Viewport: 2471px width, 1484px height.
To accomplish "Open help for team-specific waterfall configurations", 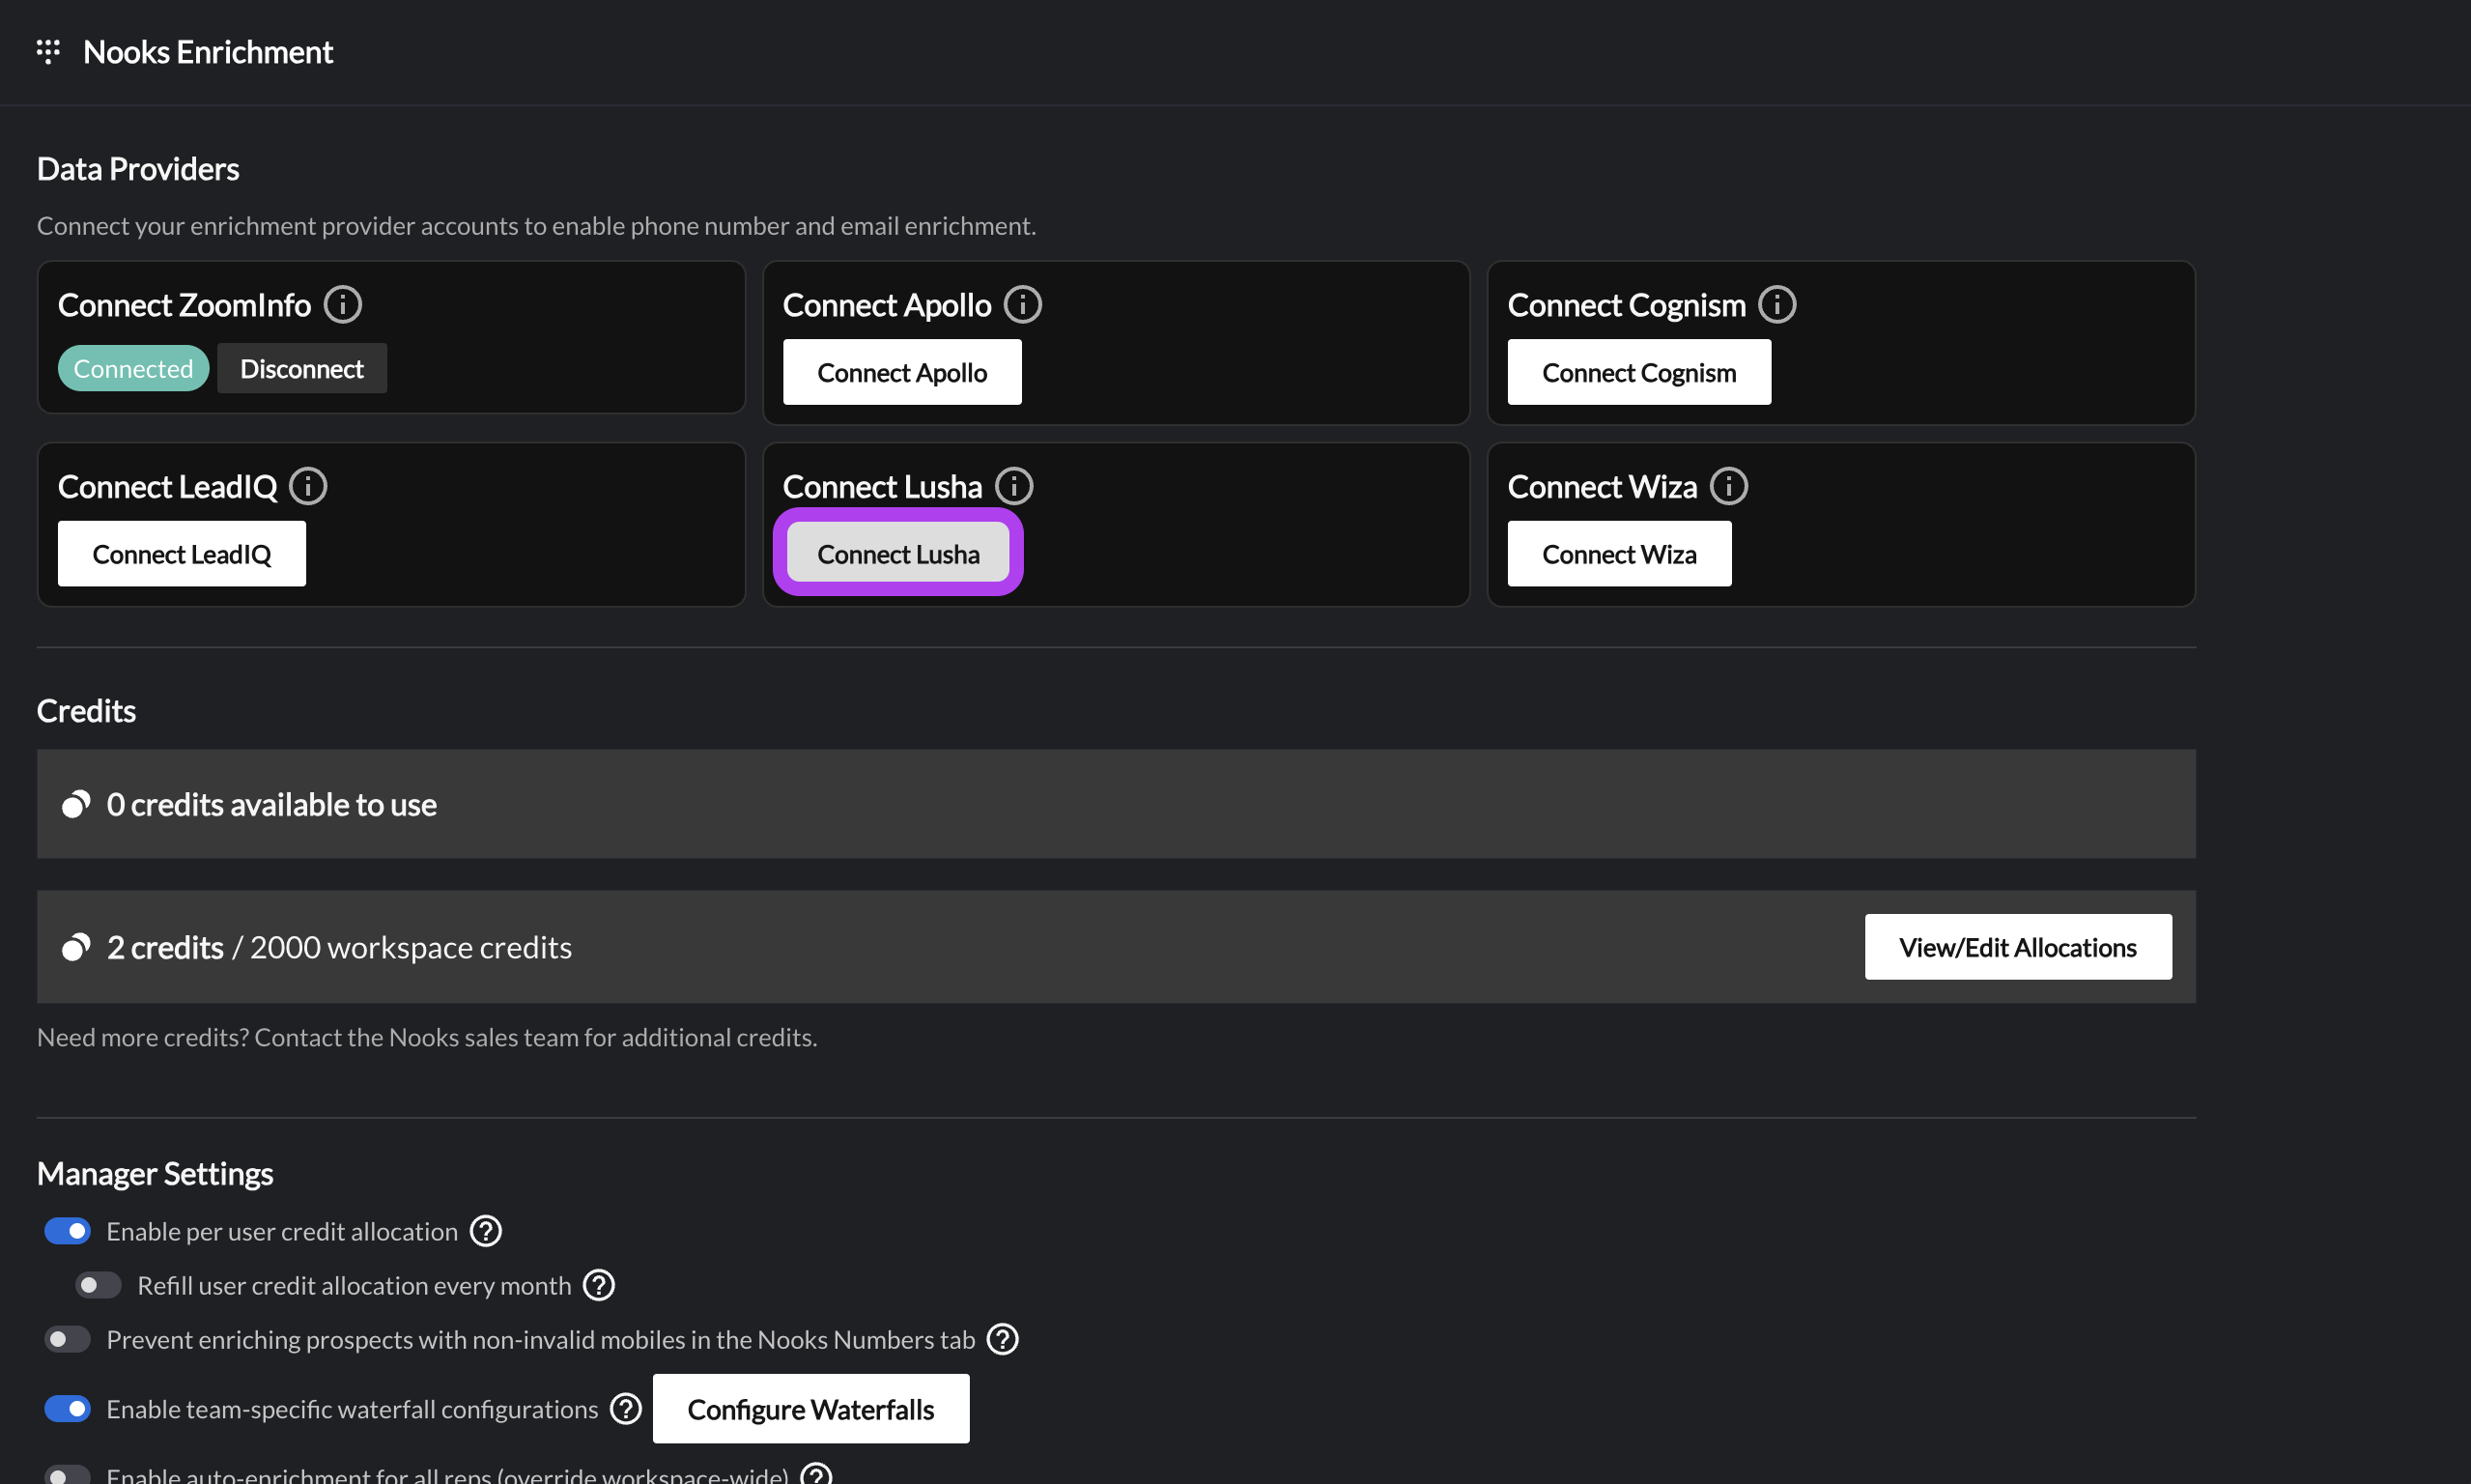I will [x=626, y=1409].
